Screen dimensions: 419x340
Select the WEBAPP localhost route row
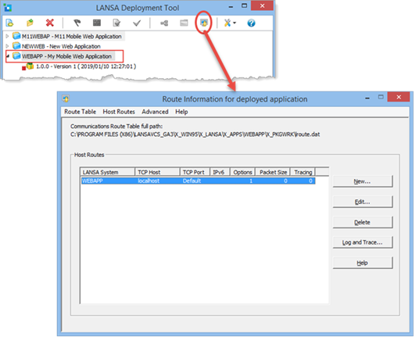(x=198, y=181)
